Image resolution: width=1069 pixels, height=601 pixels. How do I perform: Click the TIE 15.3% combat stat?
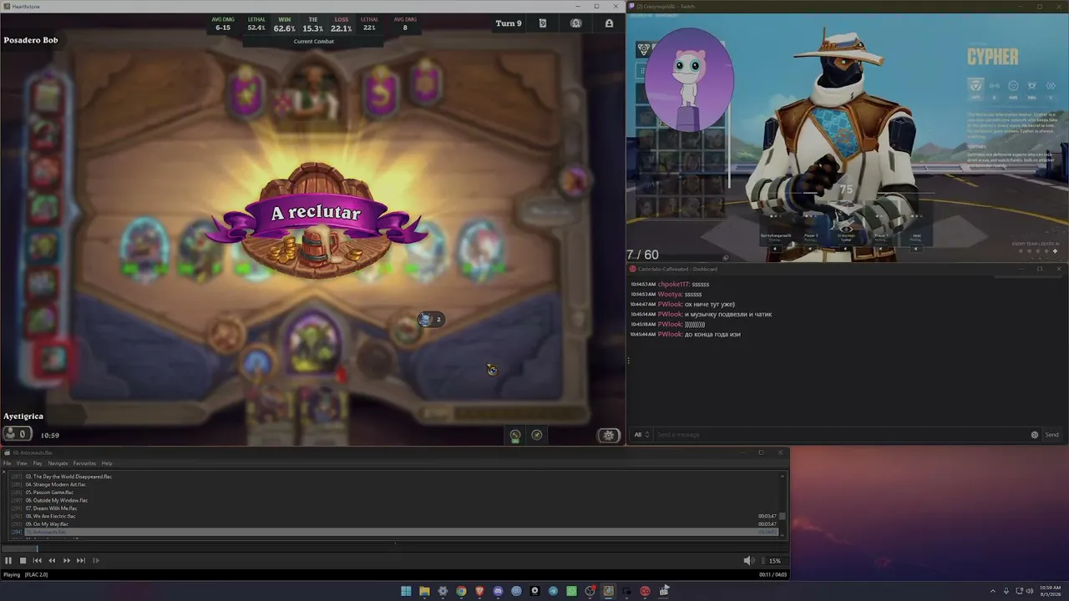pos(313,24)
